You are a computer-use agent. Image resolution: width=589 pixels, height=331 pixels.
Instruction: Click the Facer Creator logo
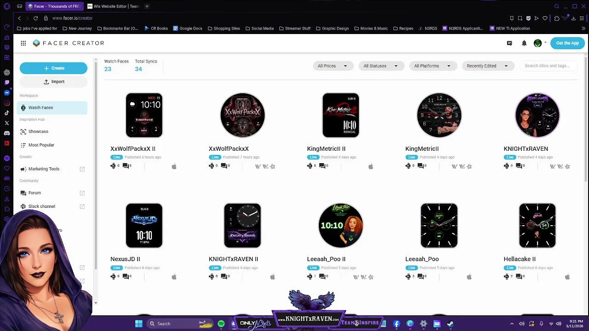tap(69, 43)
